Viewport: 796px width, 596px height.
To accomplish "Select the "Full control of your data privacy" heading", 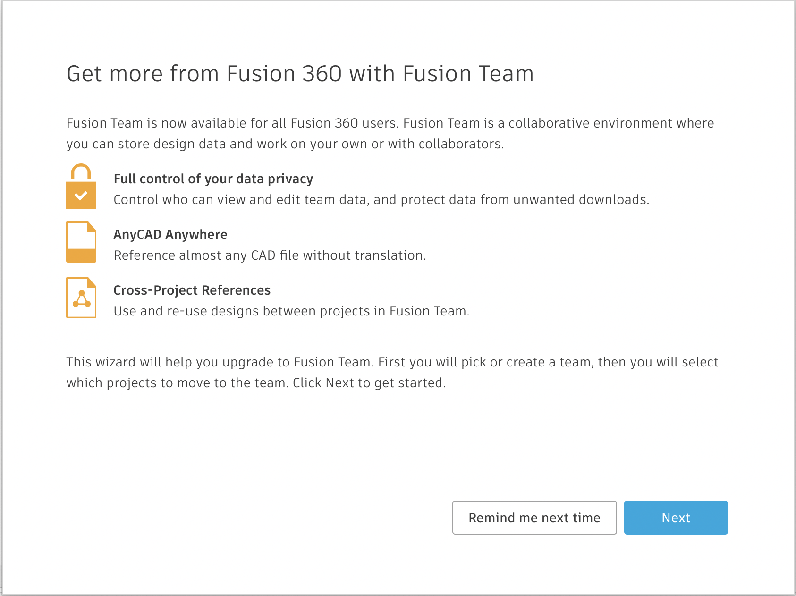I will point(213,179).
